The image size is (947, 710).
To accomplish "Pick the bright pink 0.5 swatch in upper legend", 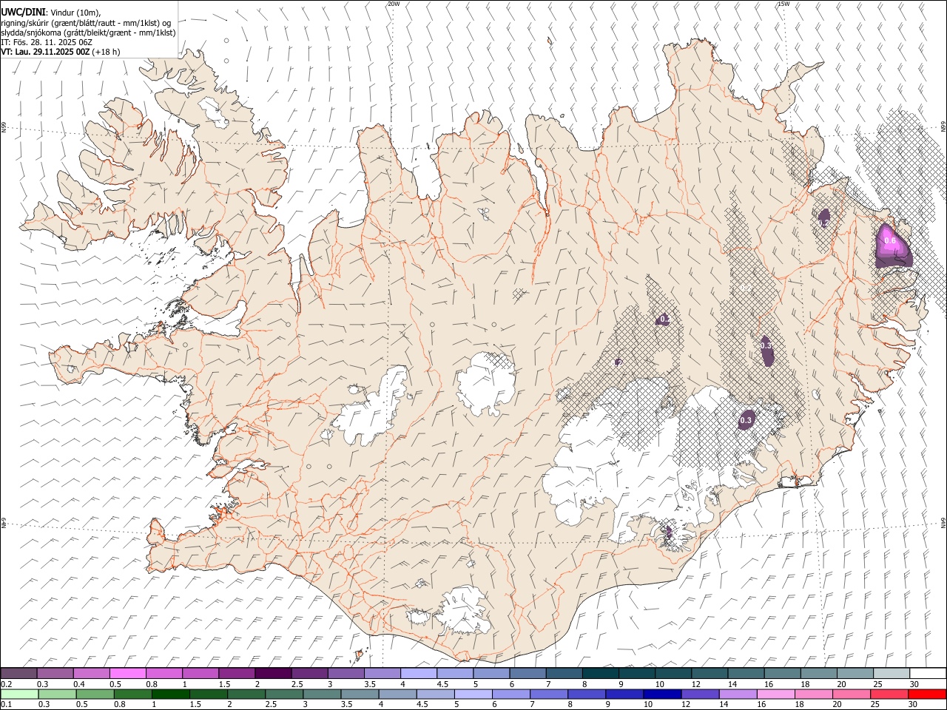I will point(127,674).
